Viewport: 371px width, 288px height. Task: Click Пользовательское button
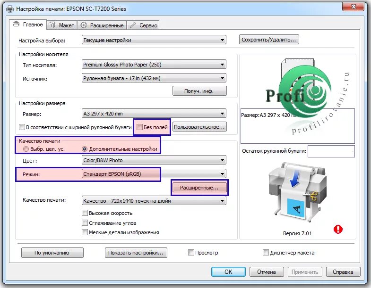tap(199, 127)
